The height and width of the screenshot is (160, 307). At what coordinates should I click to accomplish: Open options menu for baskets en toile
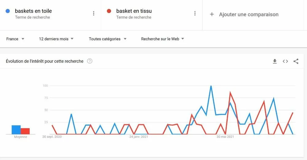94,13
